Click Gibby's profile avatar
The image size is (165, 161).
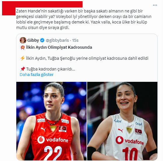[x=23, y=40]
